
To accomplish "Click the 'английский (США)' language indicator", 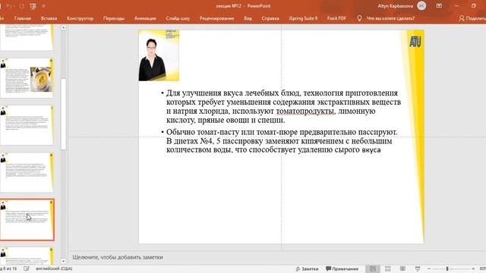I will coord(54,268).
